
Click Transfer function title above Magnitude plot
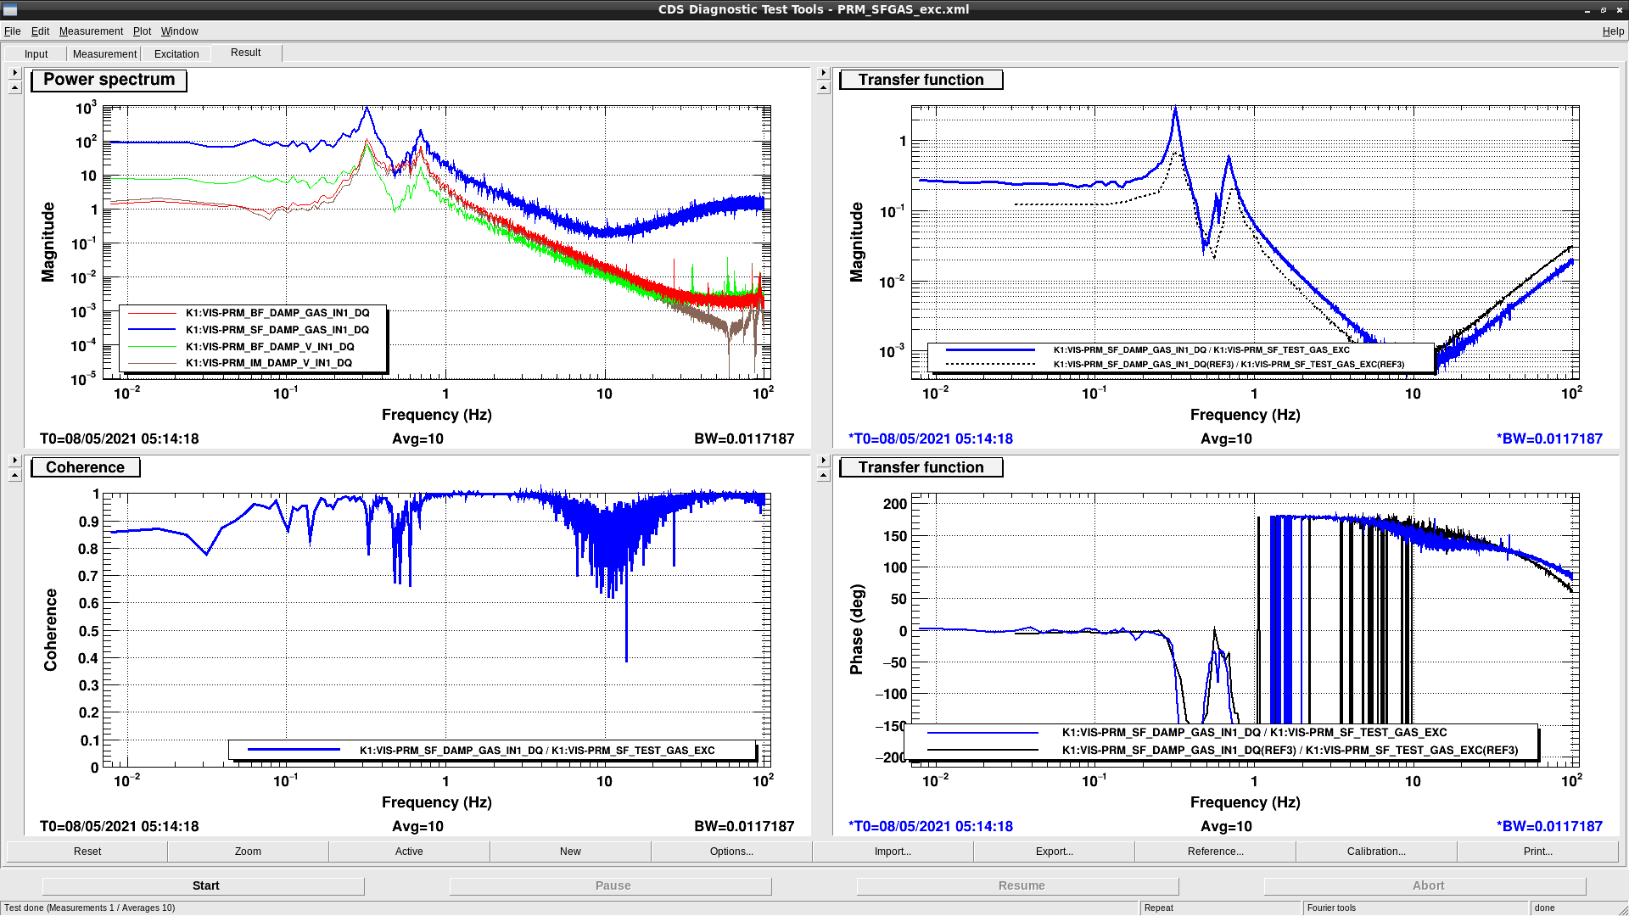click(x=921, y=80)
